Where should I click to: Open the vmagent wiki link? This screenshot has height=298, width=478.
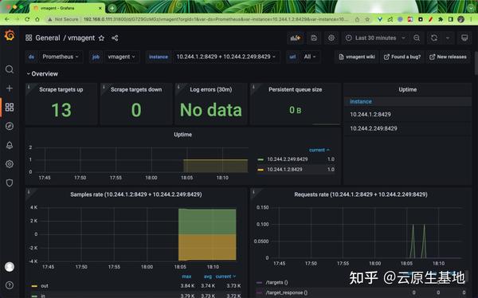357,57
